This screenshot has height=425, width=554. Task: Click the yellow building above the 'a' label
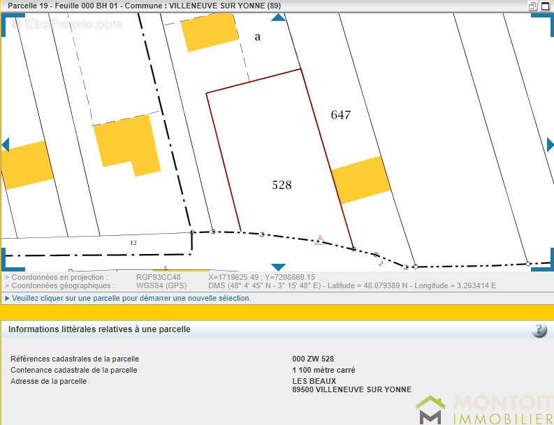click(210, 33)
